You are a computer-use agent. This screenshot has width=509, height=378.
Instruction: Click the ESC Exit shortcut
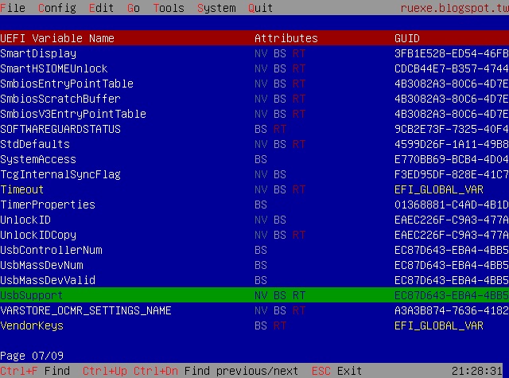tap(336, 371)
